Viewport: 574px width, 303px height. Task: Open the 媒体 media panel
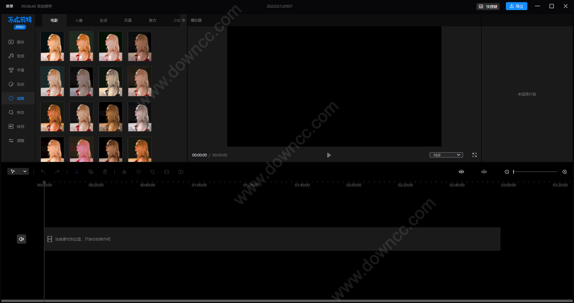pos(17,42)
